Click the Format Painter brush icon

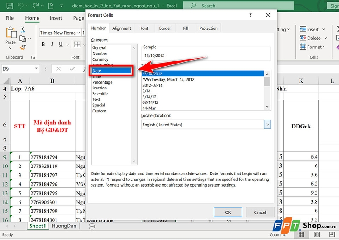23,47
